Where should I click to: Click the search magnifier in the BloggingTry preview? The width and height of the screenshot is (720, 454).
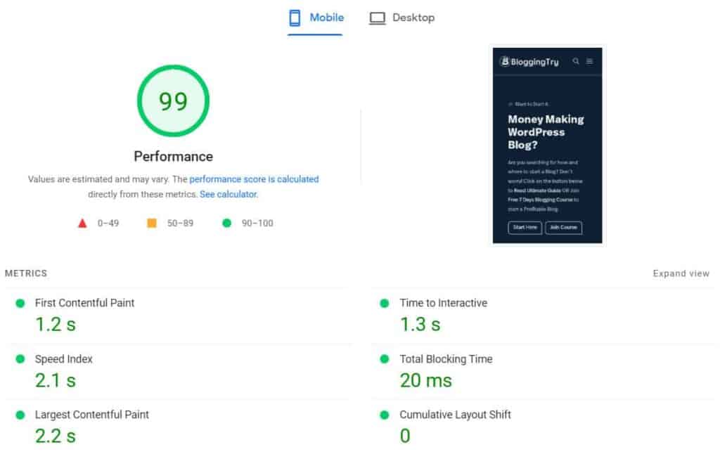coord(577,61)
